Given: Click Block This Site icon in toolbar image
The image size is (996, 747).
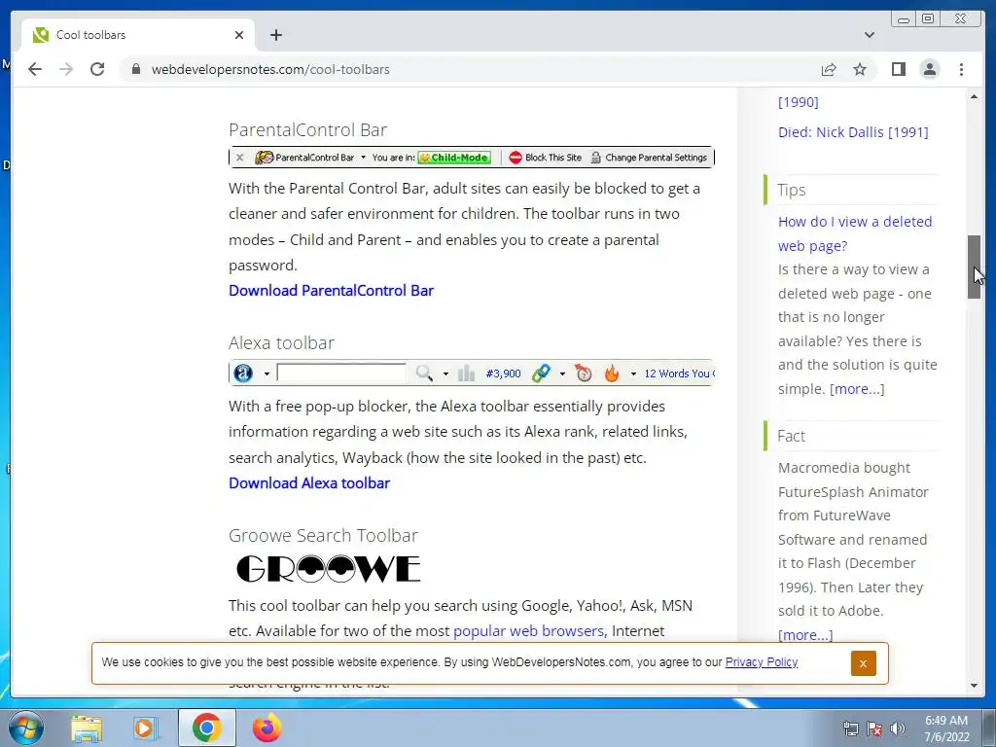Looking at the screenshot, I should (516, 158).
